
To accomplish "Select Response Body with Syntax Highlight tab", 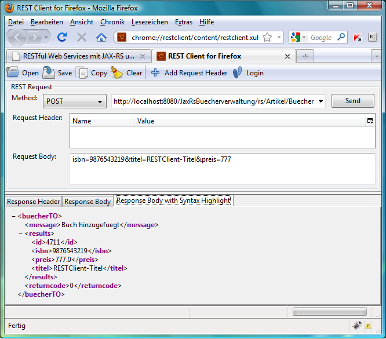I will point(173,201).
